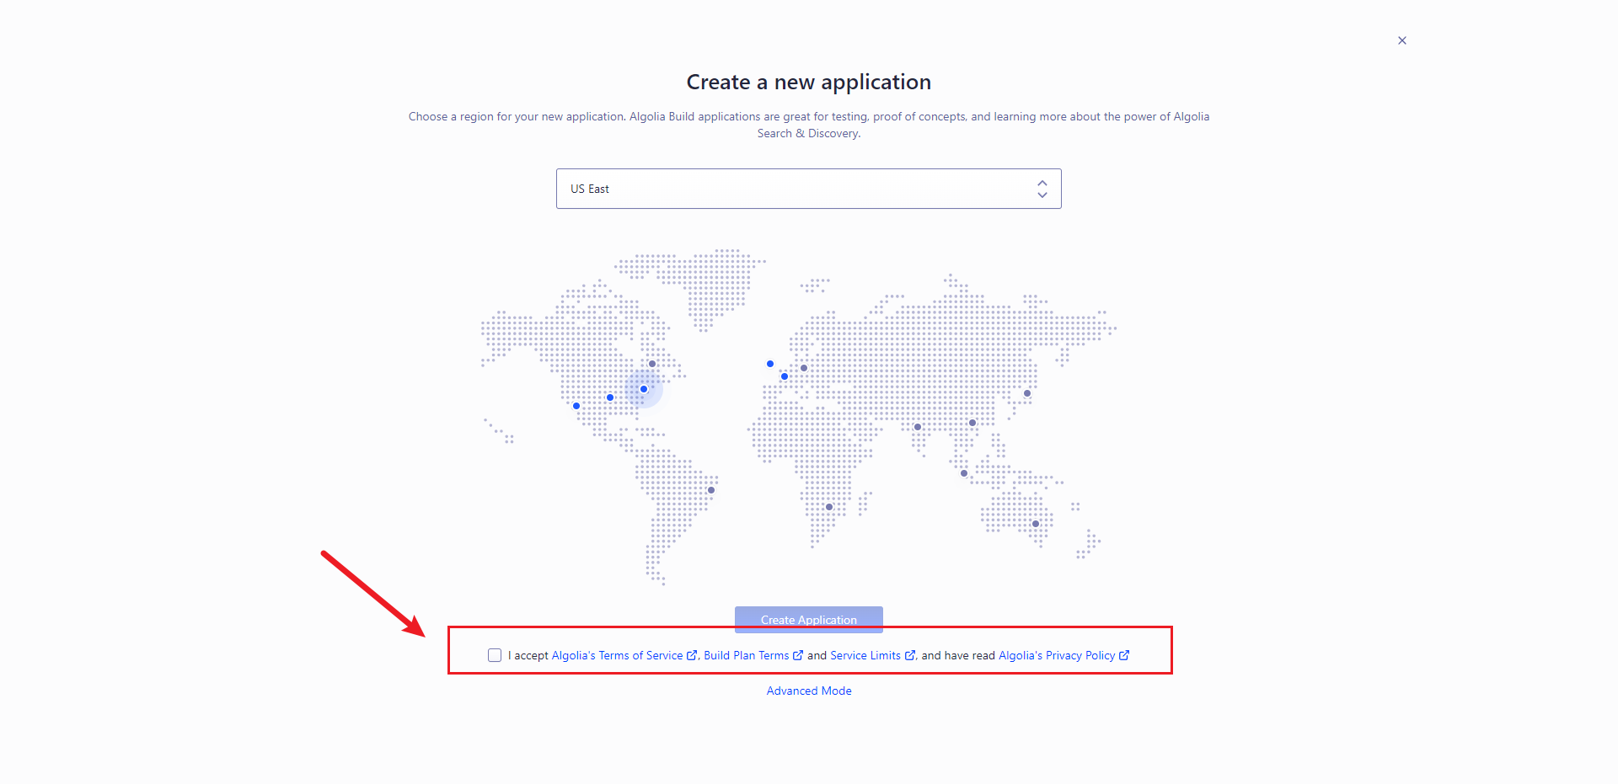Click external-link icon beside Terms of Service

pos(692,655)
